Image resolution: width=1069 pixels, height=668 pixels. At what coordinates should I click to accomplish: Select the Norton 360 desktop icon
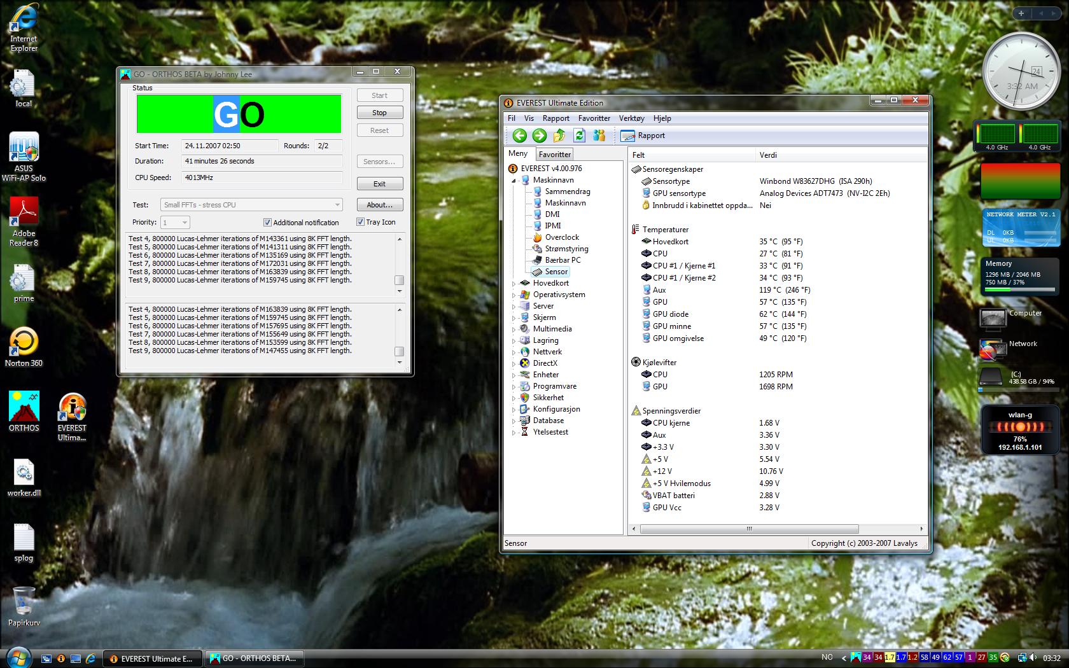pyautogui.click(x=24, y=347)
